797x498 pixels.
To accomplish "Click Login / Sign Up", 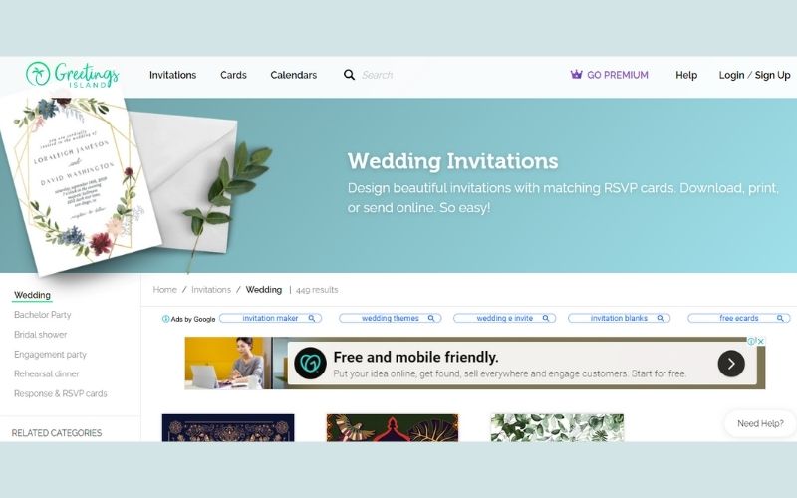I will 754,75.
